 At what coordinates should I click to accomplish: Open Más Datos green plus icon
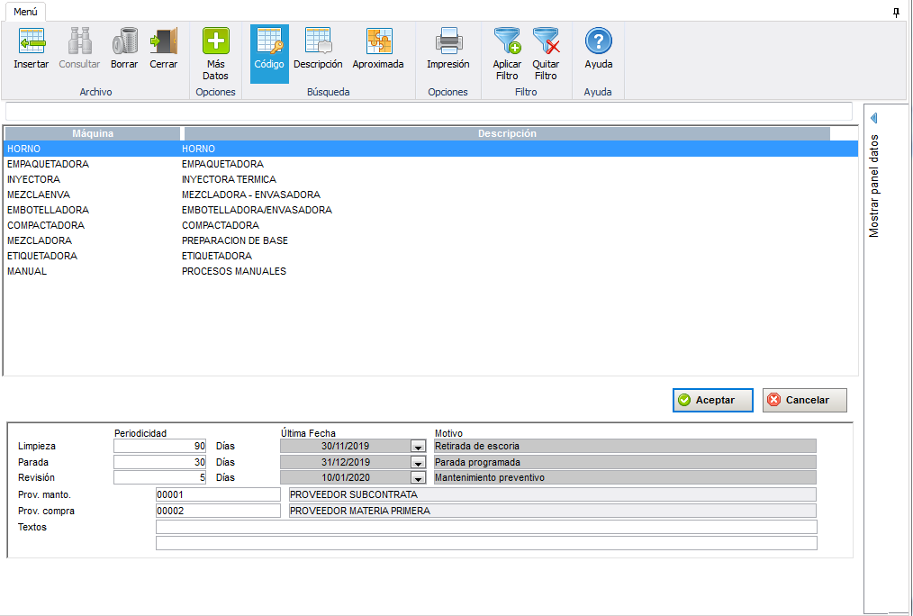(216, 41)
